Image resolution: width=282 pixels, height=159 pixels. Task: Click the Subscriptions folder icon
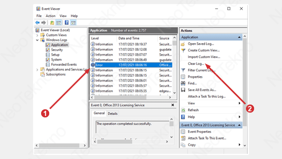[43, 74]
